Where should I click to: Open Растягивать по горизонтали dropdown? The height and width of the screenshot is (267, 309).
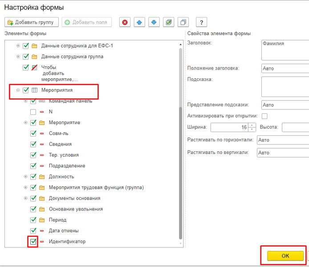point(283,140)
